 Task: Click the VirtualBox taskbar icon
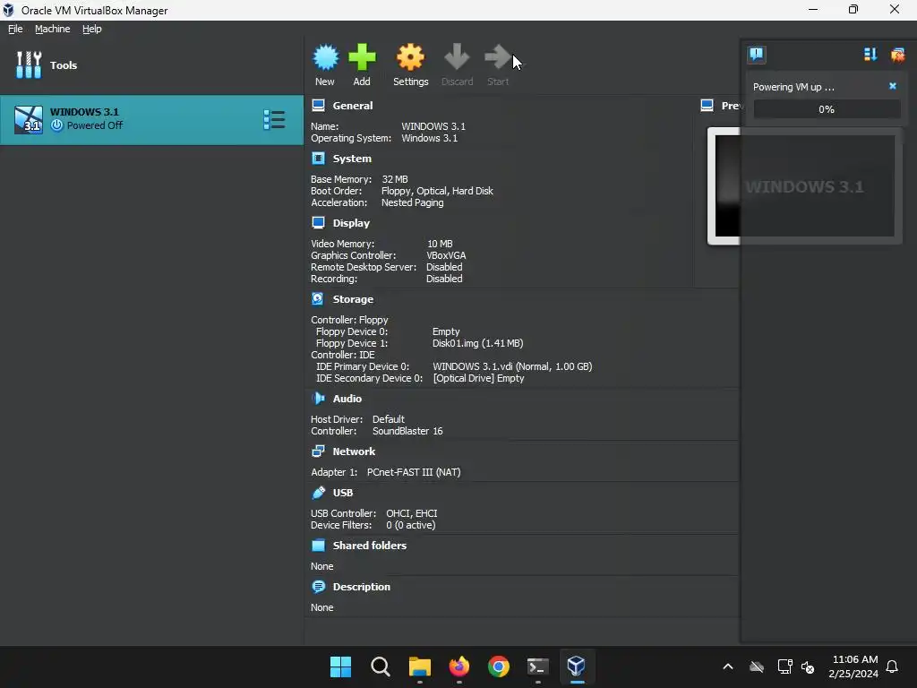tap(577, 666)
